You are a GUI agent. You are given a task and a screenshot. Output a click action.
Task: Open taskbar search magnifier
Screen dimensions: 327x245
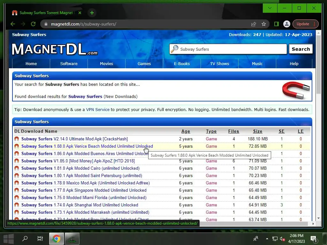tap(25, 238)
